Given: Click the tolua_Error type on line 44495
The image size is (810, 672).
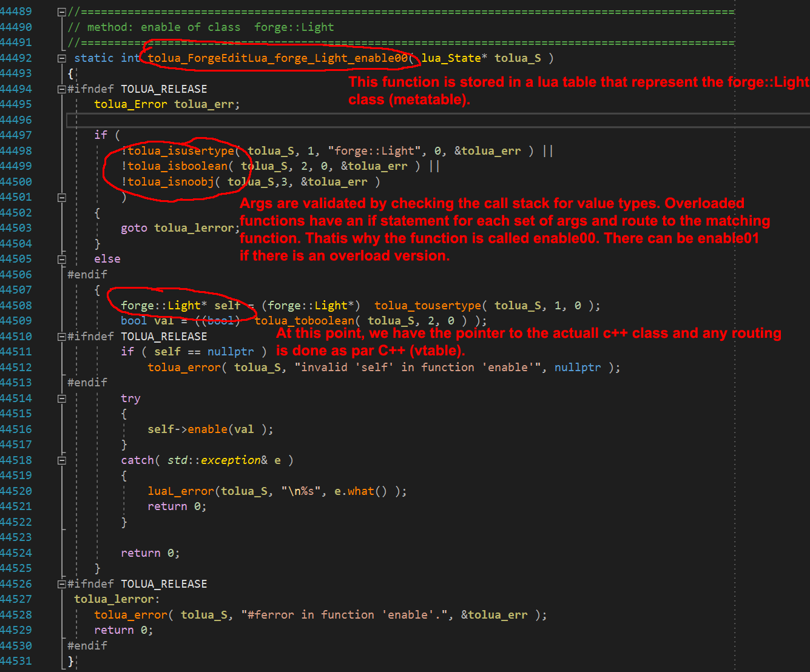Looking at the screenshot, I should (x=130, y=104).
